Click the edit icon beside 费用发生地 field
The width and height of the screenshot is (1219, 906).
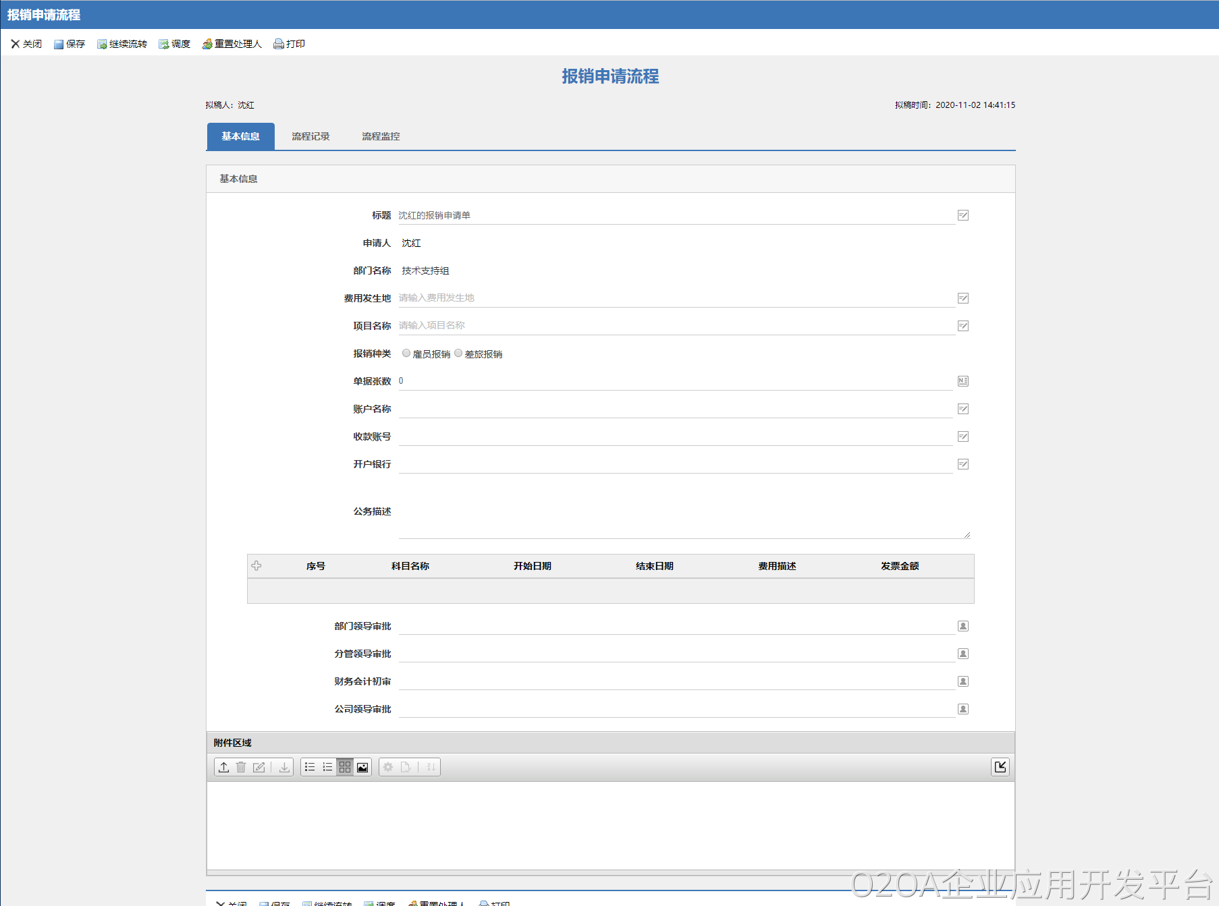point(963,298)
